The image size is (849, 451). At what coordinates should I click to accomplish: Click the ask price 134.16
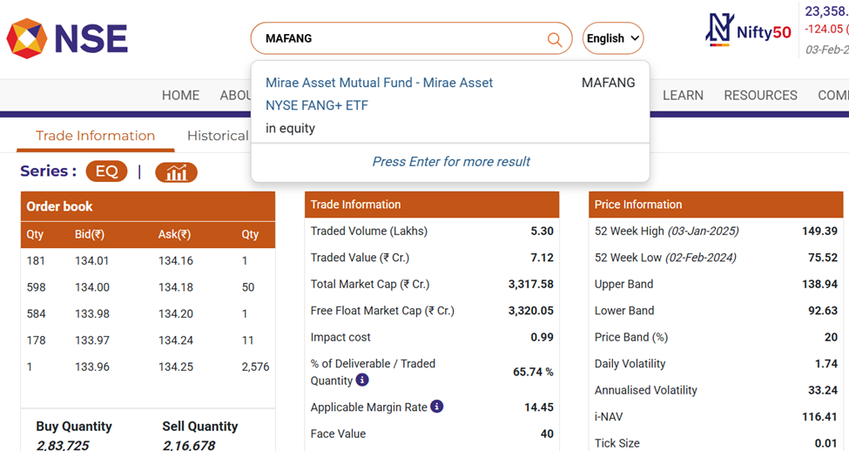point(175,261)
